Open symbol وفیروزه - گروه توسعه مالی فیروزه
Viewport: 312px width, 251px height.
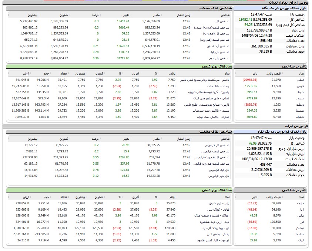point(209,92)
